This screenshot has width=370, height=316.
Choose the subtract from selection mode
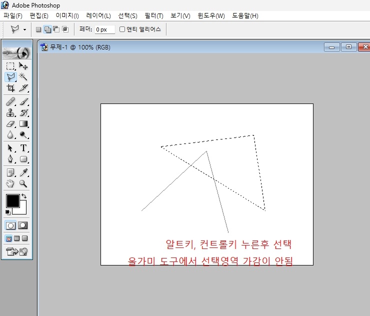coord(56,29)
